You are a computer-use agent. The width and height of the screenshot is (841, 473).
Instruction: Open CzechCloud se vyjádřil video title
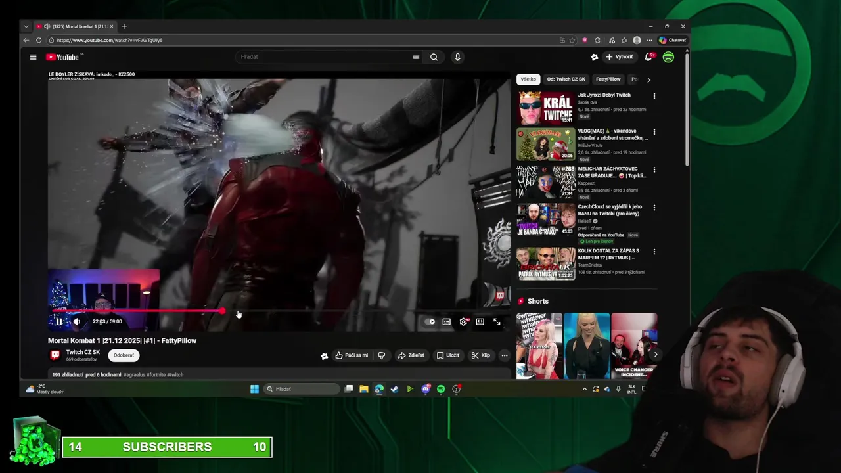pyautogui.click(x=610, y=210)
